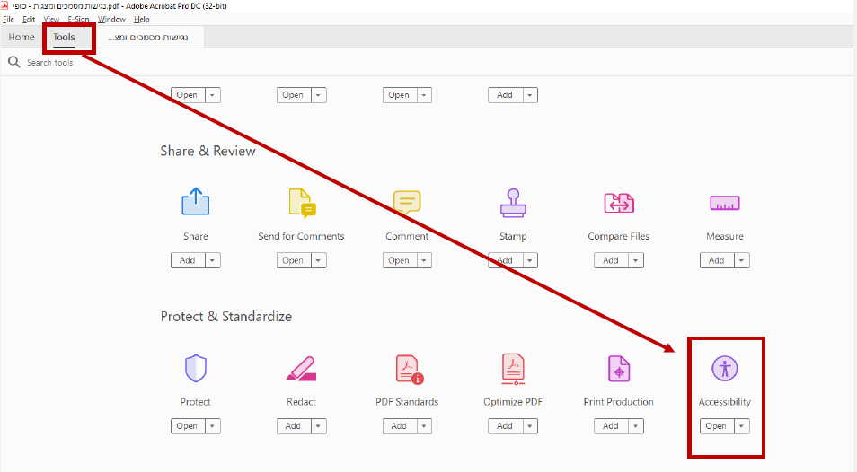Select the Share tool icon
857x472 pixels.
(196, 202)
